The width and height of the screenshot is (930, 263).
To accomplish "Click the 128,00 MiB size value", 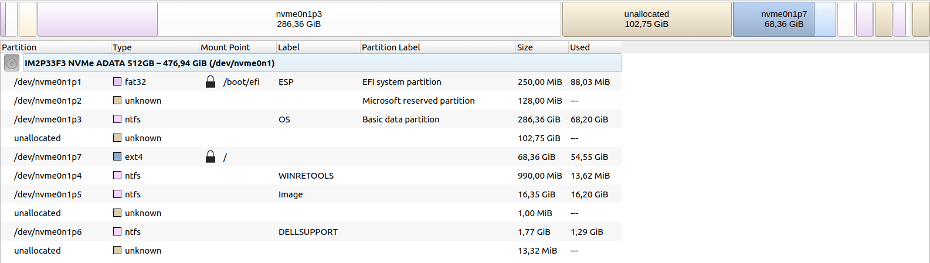I will click(540, 101).
